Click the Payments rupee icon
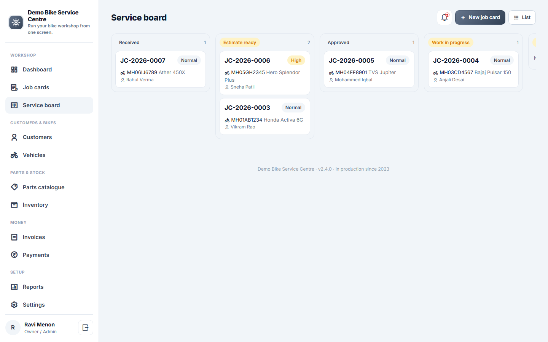Screen dimensions: 548x342 pyautogui.click(x=14, y=255)
